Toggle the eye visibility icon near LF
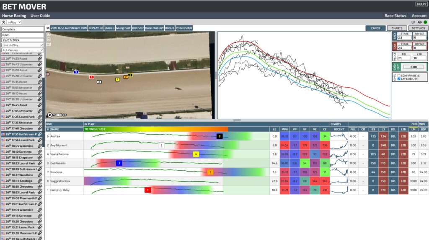This screenshot has height=240, width=429. (x=420, y=22)
